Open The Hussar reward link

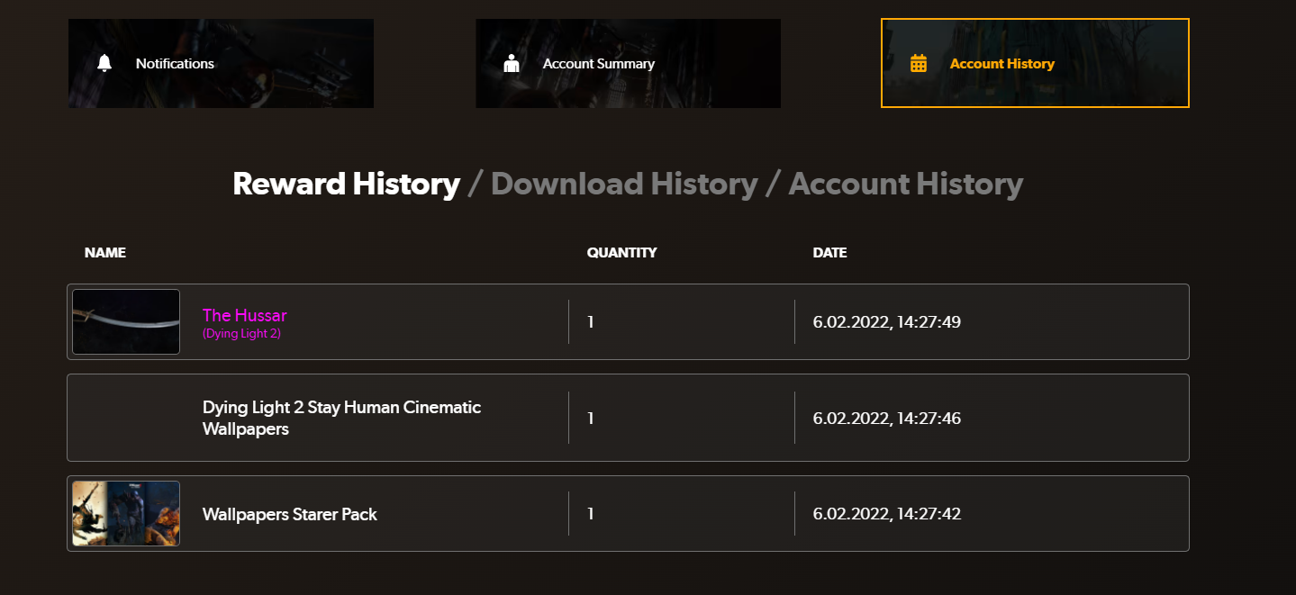click(244, 315)
